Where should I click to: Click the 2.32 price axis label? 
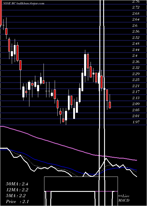click(x=136, y=68)
